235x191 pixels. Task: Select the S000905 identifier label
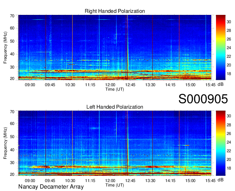pos(203,99)
